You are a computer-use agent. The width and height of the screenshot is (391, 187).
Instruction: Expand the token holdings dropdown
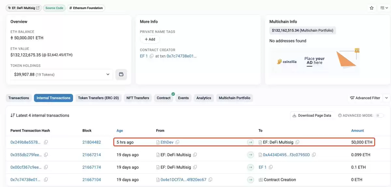[62, 74]
